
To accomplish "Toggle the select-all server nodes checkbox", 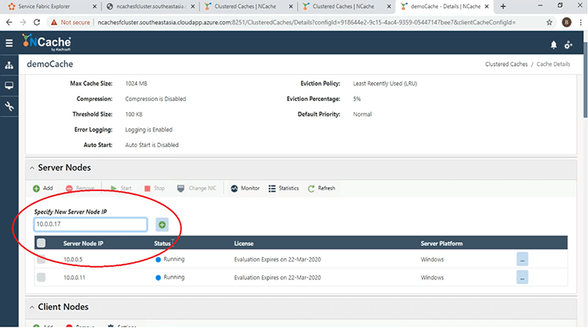I will [42, 243].
